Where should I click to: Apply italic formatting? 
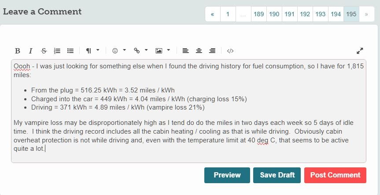30,51
